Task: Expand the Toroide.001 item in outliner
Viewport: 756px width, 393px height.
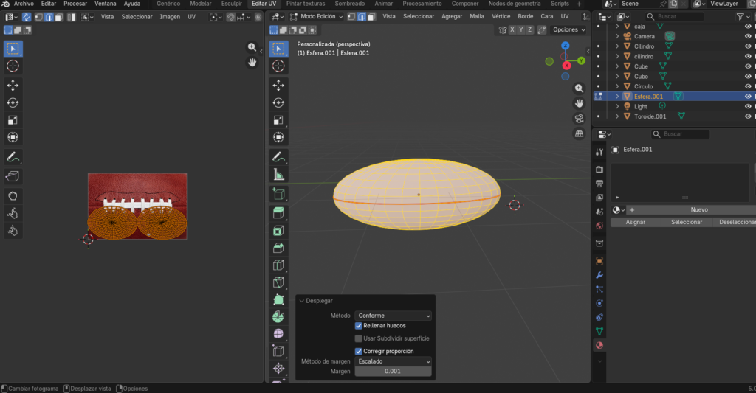Action: click(x=617, y=116)
